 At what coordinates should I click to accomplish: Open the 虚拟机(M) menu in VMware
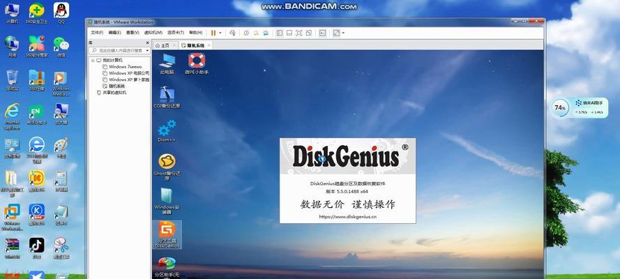(x=153, y=33)
